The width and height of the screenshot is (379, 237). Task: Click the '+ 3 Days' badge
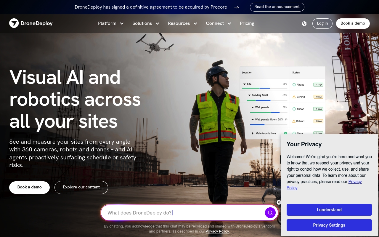coord(318,85)
